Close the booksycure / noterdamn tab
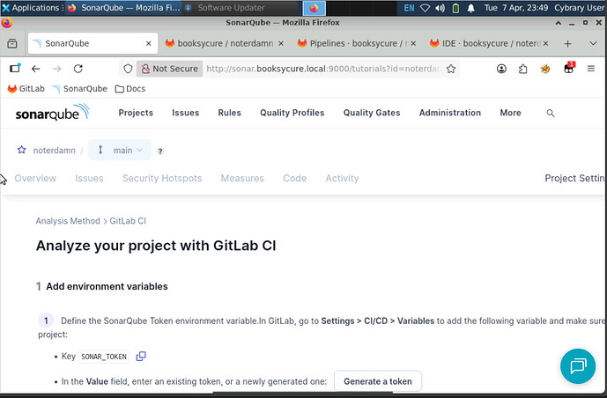The height and width of the screenshot is (398, 607). pos(281,44)
